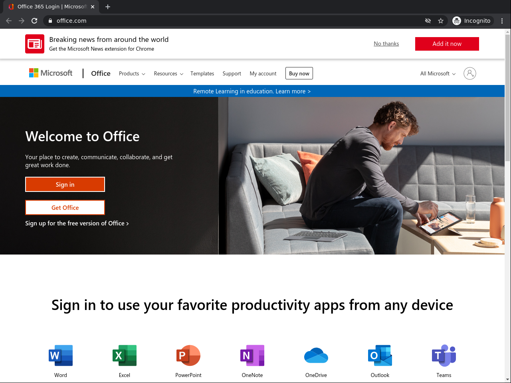Click the scrollbar down arrow

(x=508, y=379)
